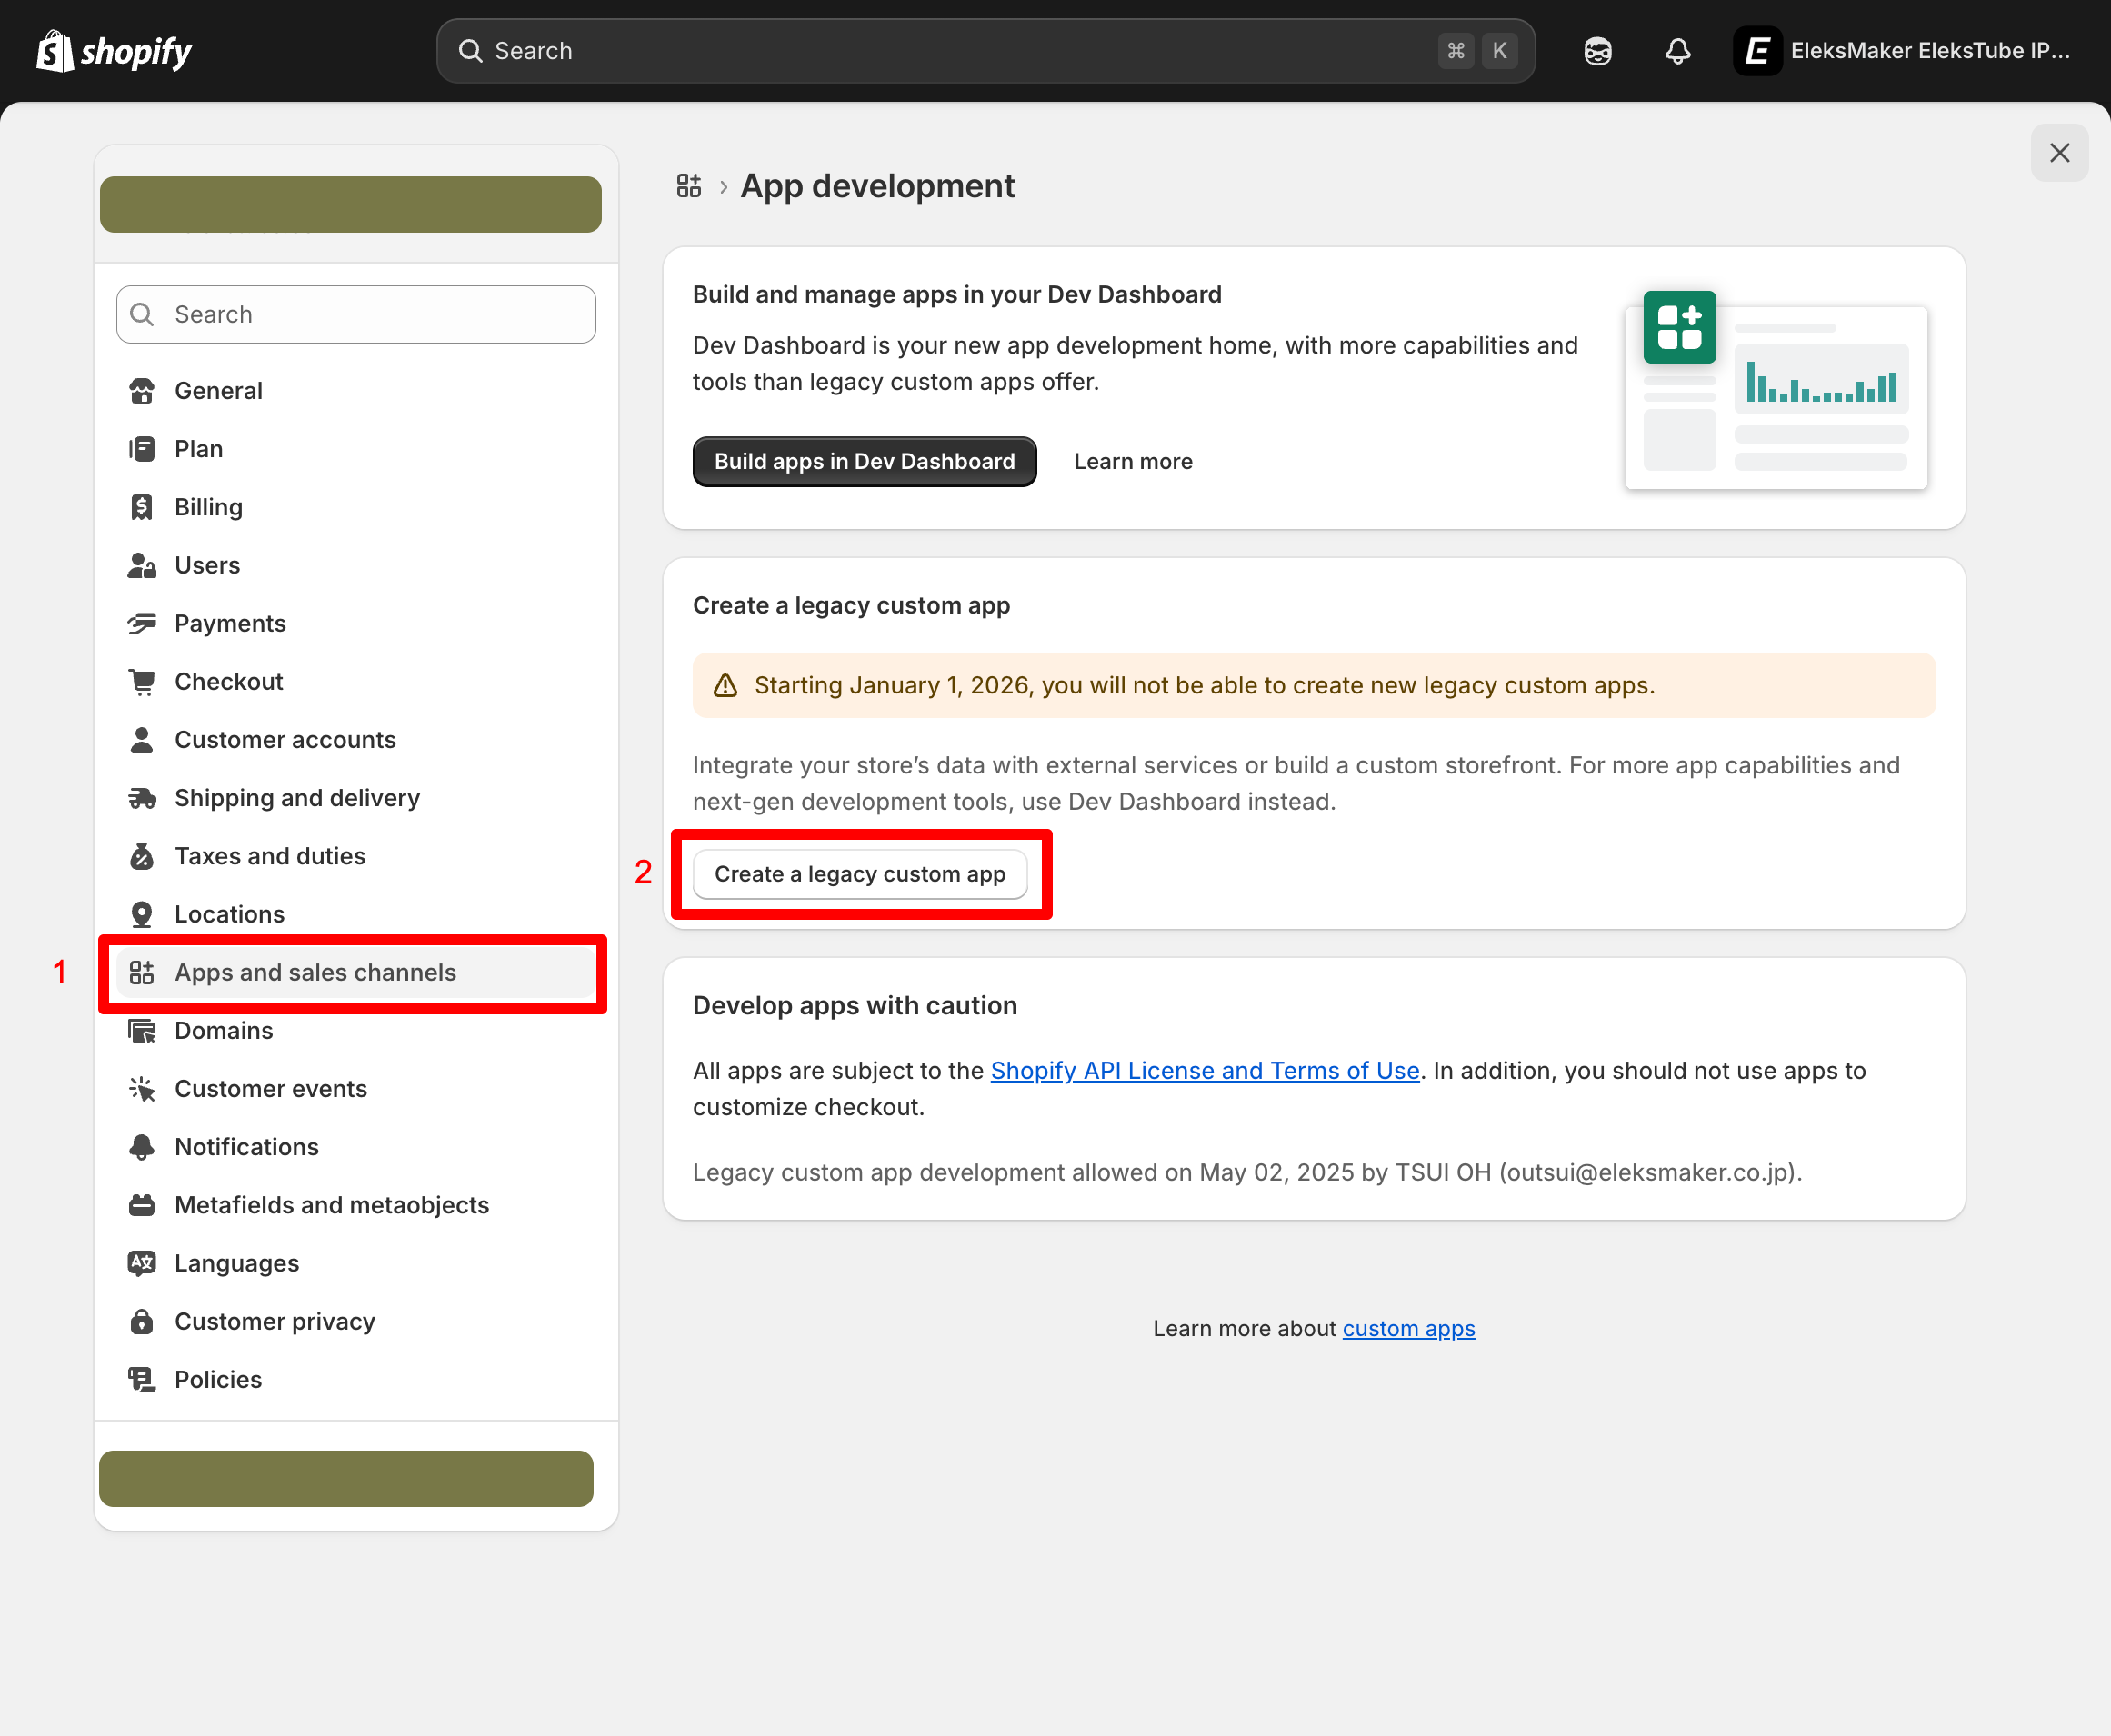
Task: Open the Shopify API License and Terms link
Action: tap(1204, 1070)
